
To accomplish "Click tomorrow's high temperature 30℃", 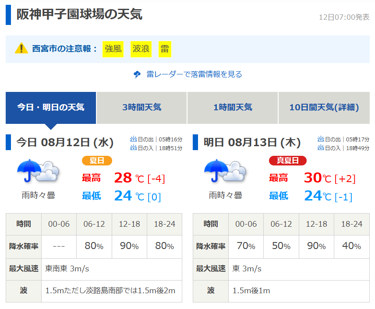I will coord(318,178).
